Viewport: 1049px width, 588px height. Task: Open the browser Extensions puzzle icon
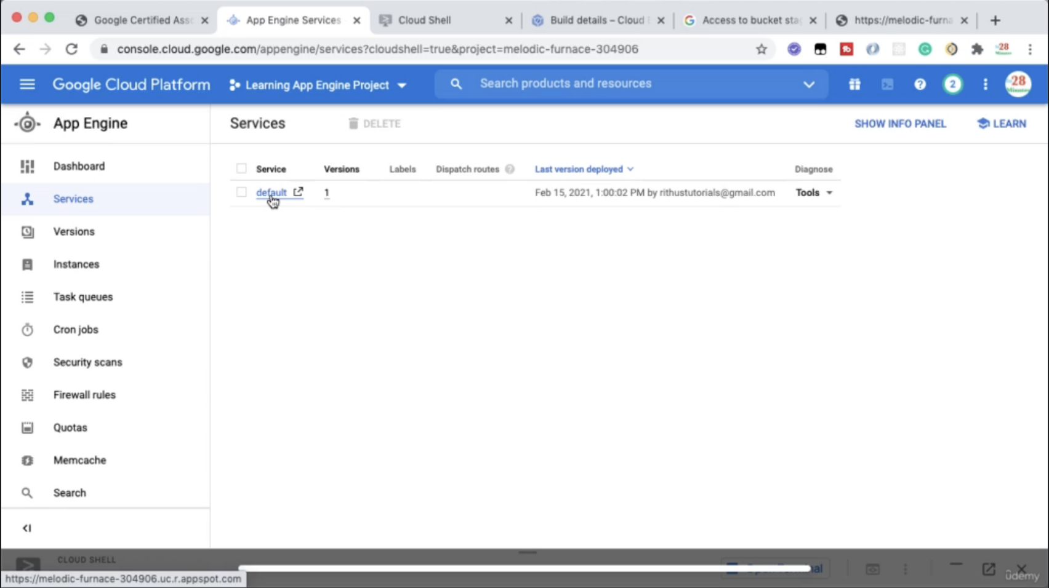[x=977, y=49]
